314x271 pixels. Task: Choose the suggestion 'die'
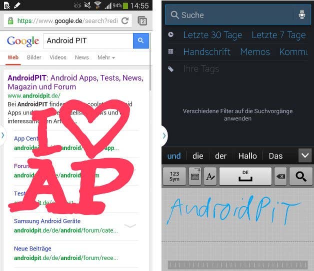[x=198, y=156]
